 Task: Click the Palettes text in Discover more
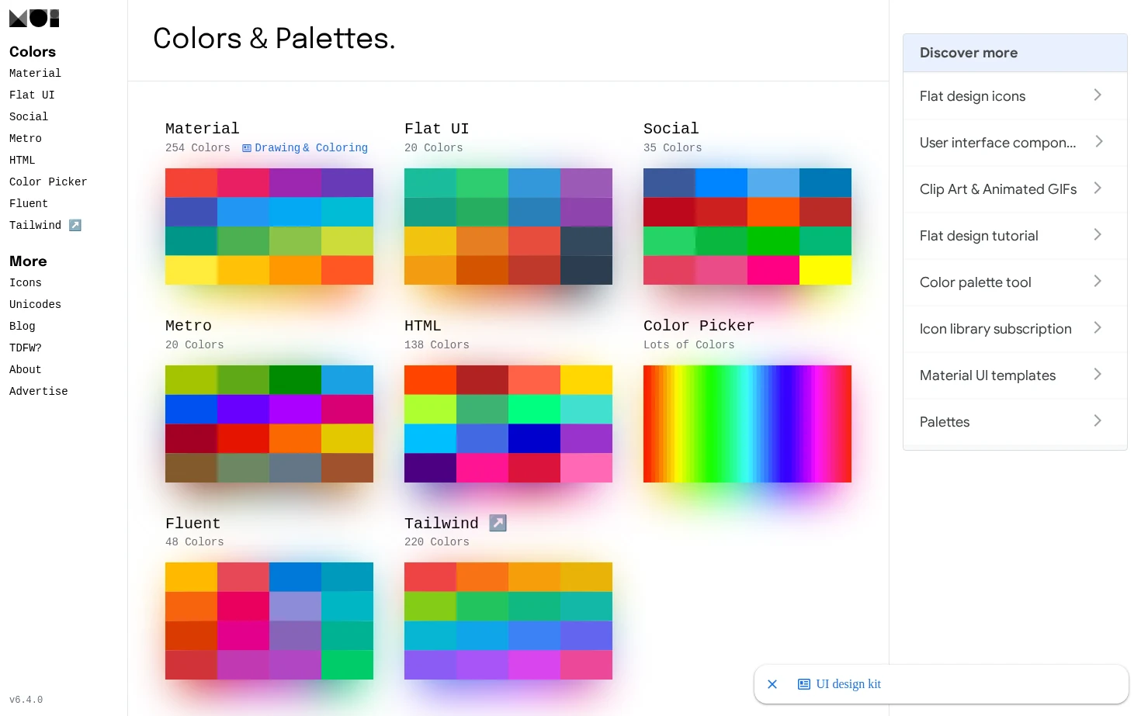tap(945, 422)
